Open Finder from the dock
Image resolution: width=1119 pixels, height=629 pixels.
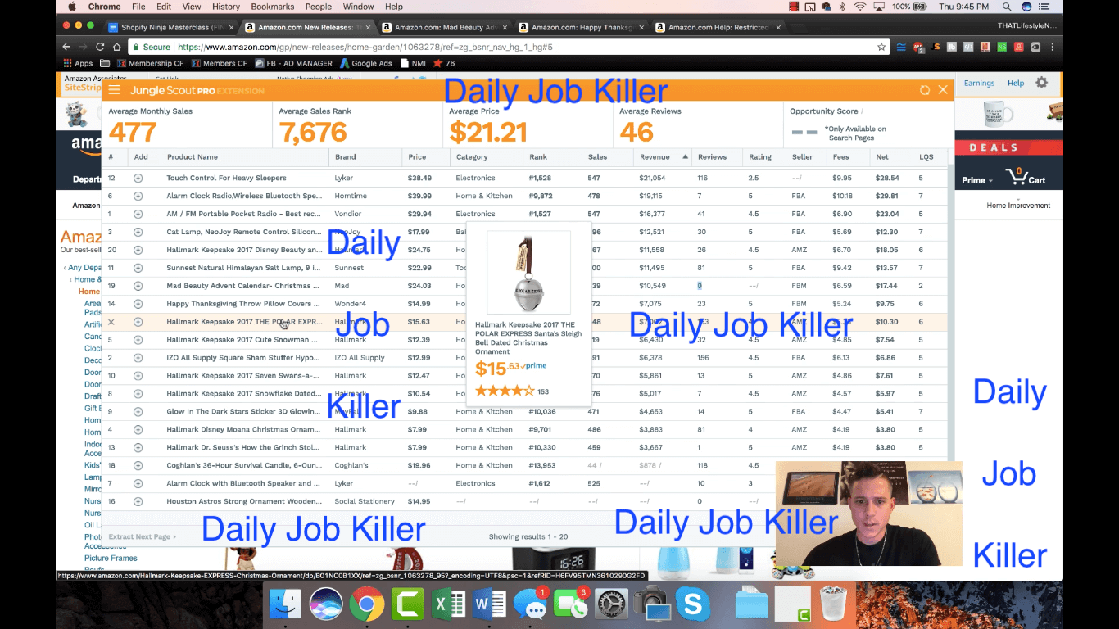click(287, 604)
